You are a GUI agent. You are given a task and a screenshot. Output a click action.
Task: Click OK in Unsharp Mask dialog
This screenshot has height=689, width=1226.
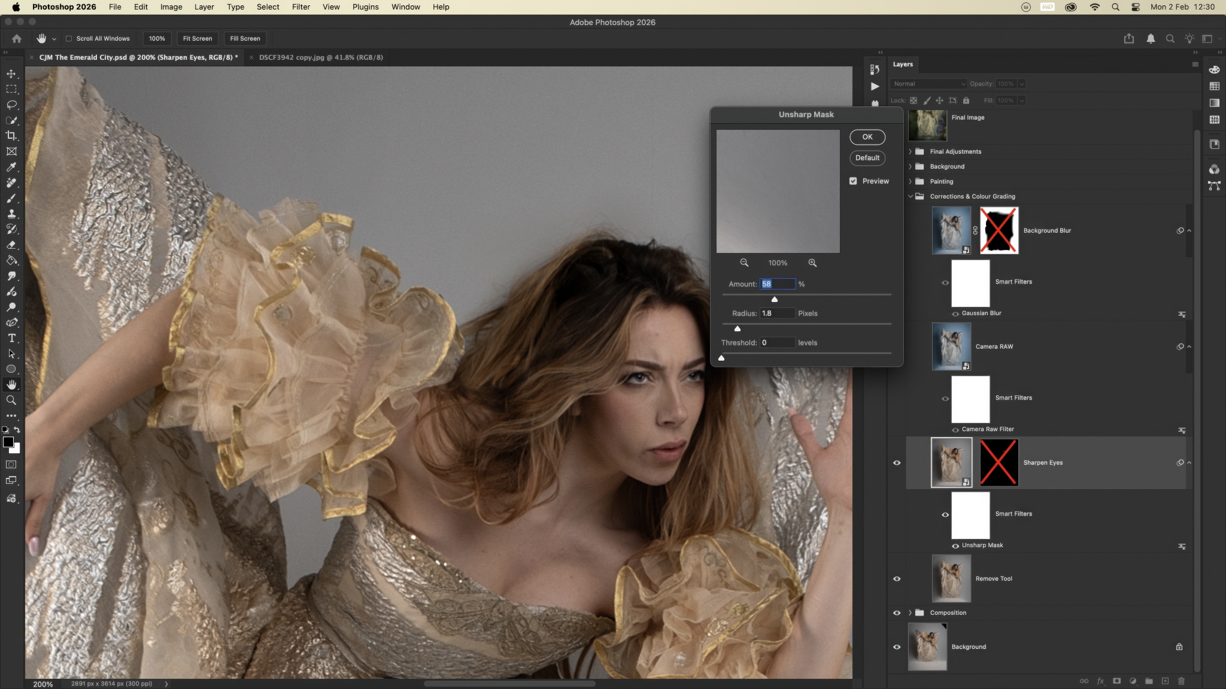(867, 137)
